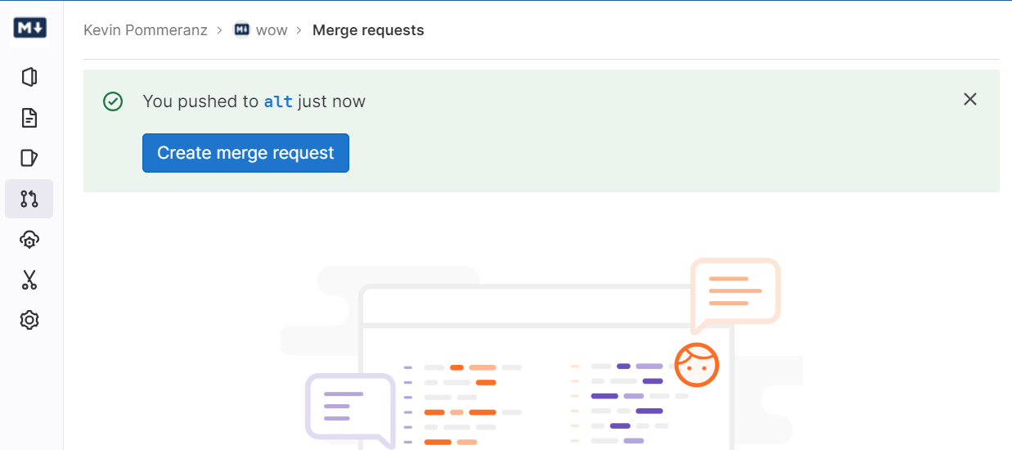Click the green success checkmark icon
1012x450 pixels.
click(113, 101)
